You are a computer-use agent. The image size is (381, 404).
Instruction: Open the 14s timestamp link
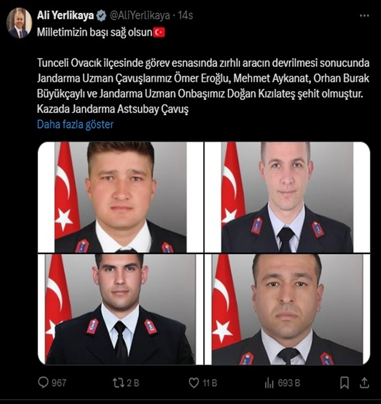pyautogui.click(x=185, y=16)
